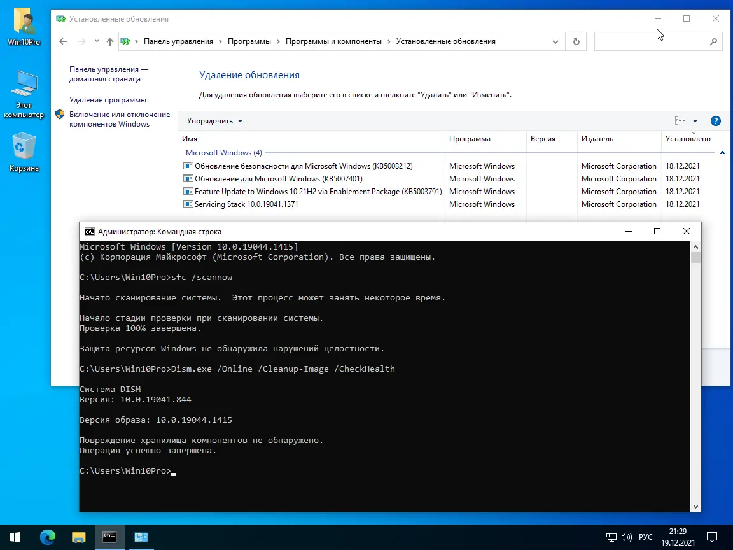Switch to Control Panel taskbar button

coord(141,537)
